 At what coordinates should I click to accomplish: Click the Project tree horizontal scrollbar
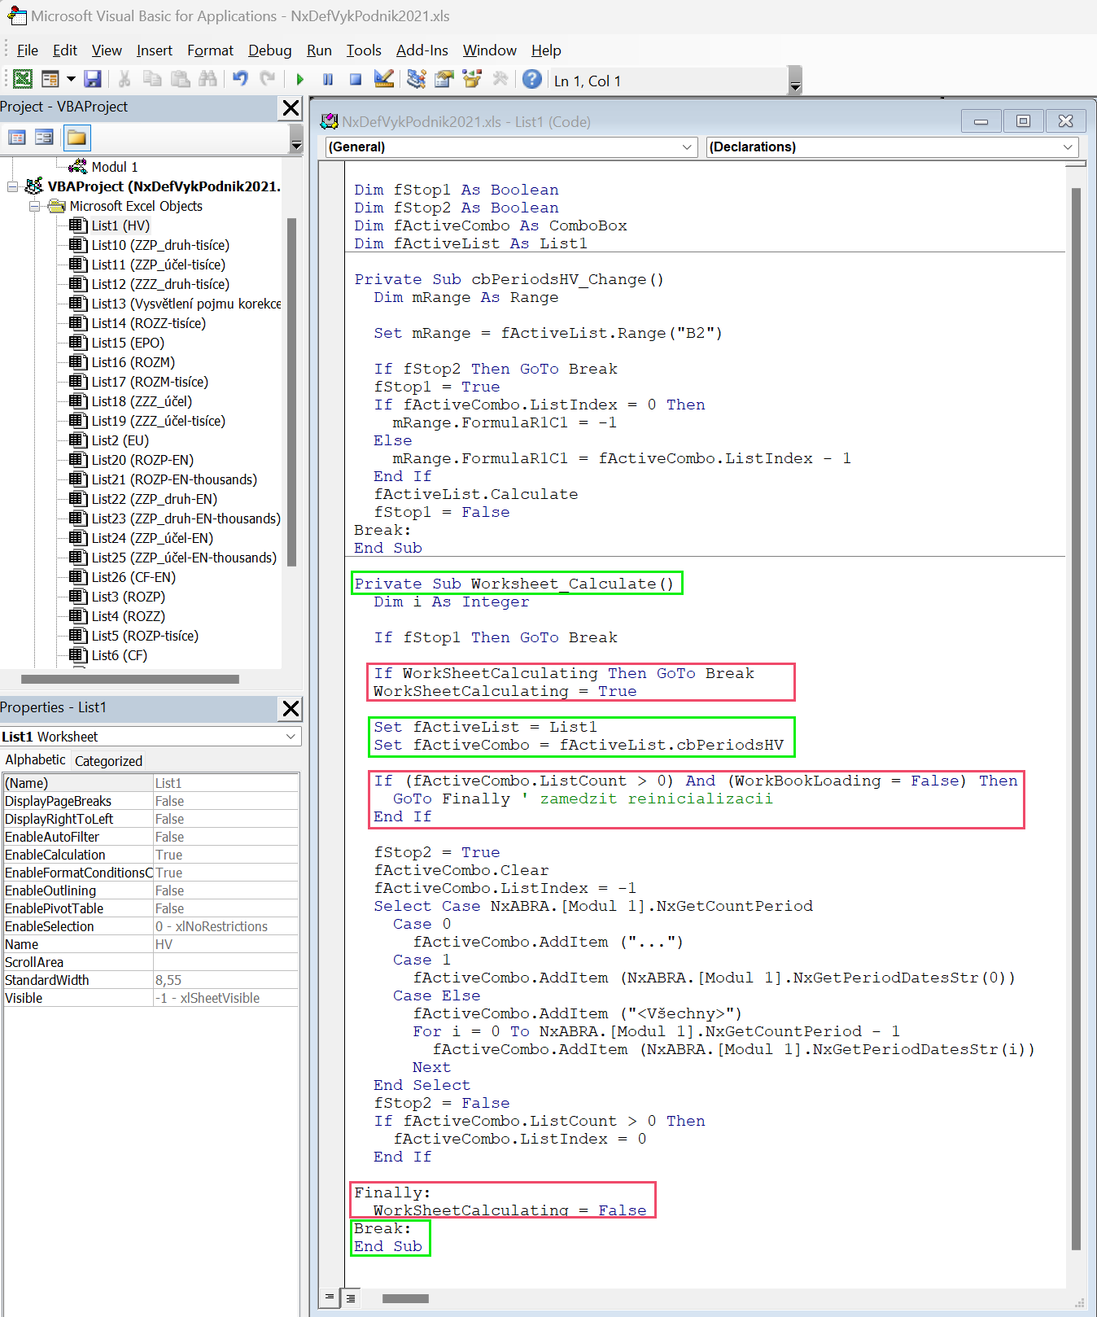click(x=130, y=679)
